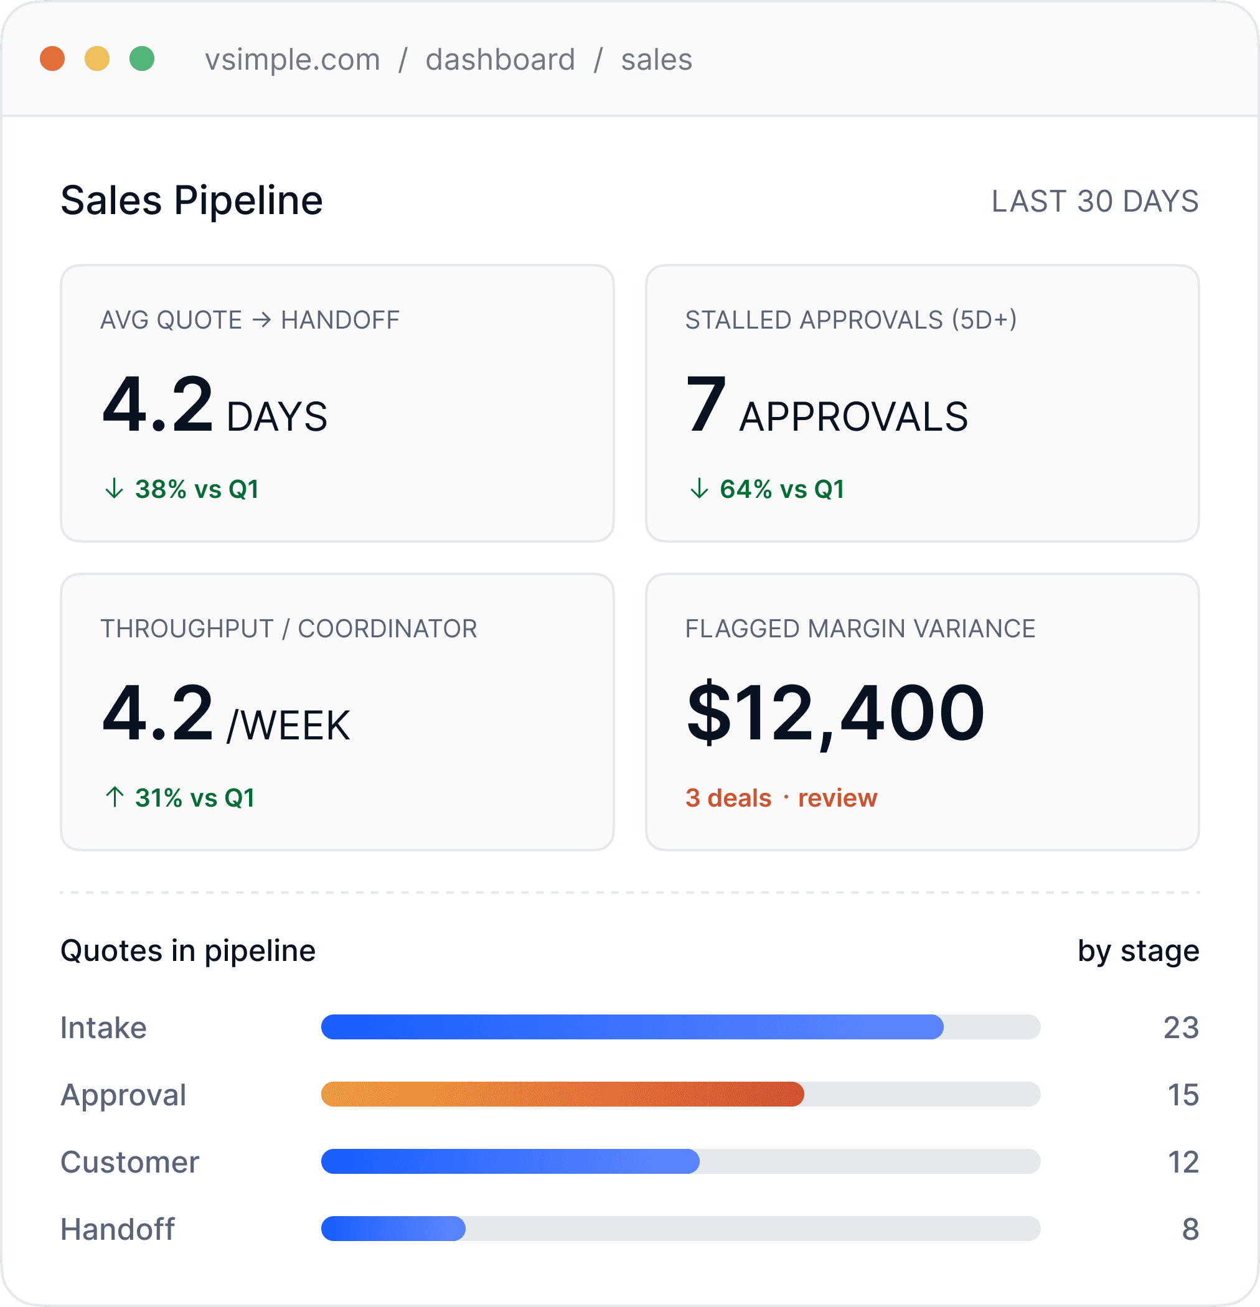
Task: Click the Handoff stage bar
Action: click(393, 1229)
